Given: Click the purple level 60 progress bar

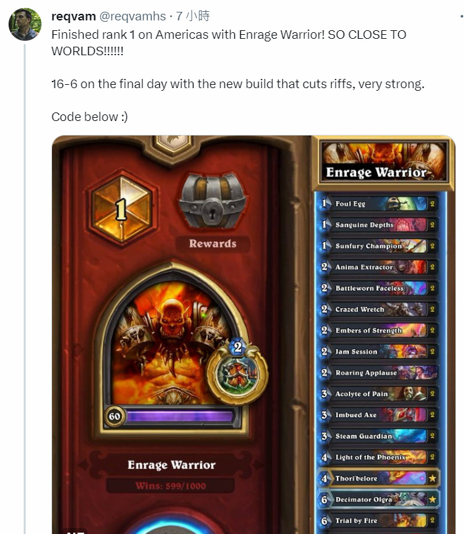Looking at the screenshot, I should click(x=179, y=416).
